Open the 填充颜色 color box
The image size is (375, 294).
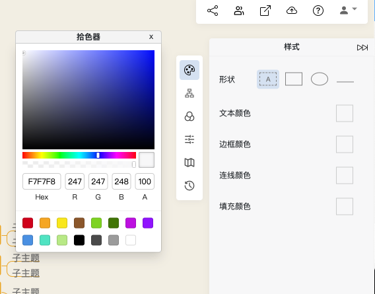345,206
